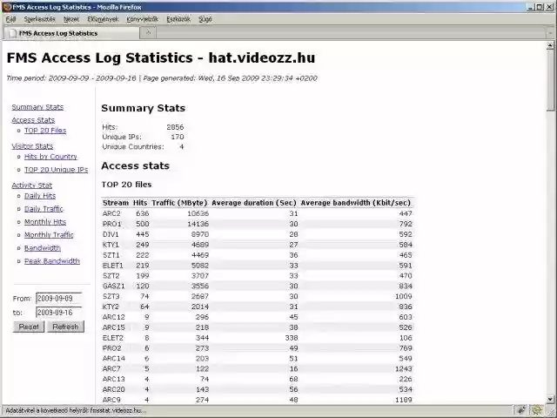The image size is (557, 418).
Task: Select the DIV1 stream row
Action: pyautogui.click(x=258, y=234)
